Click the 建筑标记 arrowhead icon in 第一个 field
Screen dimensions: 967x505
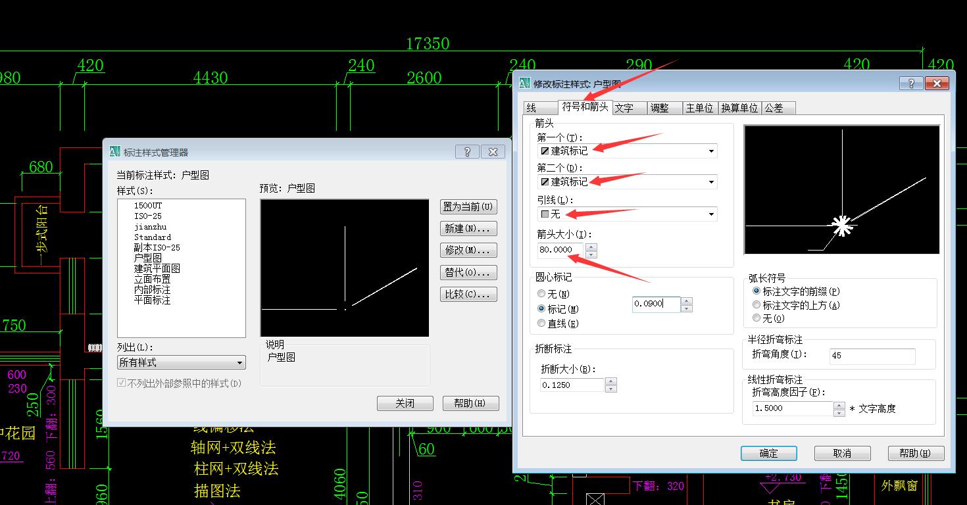545,151
